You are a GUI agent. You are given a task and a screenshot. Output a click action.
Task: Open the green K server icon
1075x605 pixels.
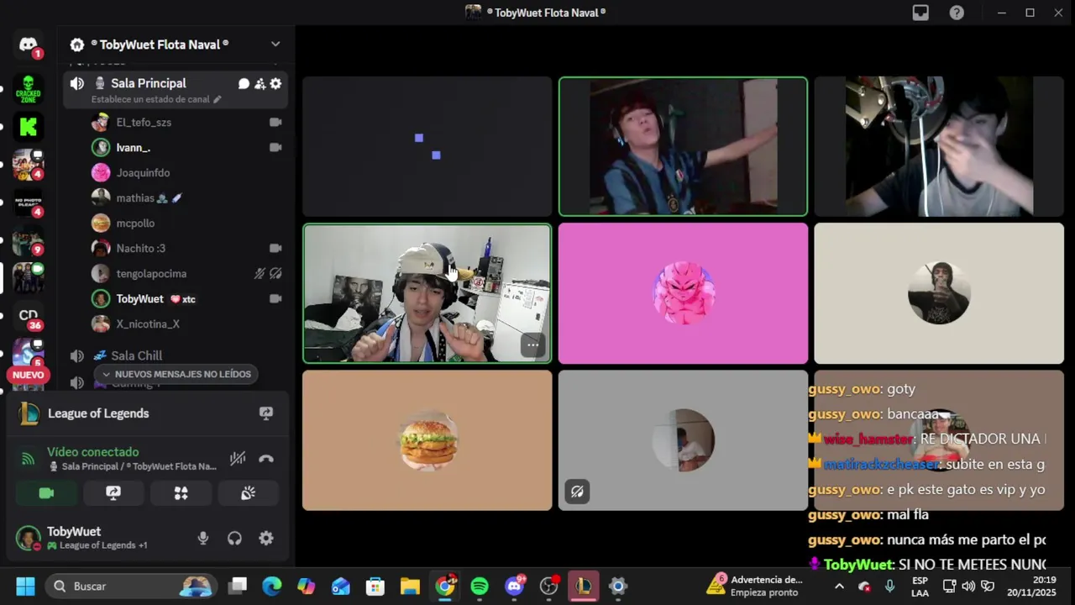28,127
